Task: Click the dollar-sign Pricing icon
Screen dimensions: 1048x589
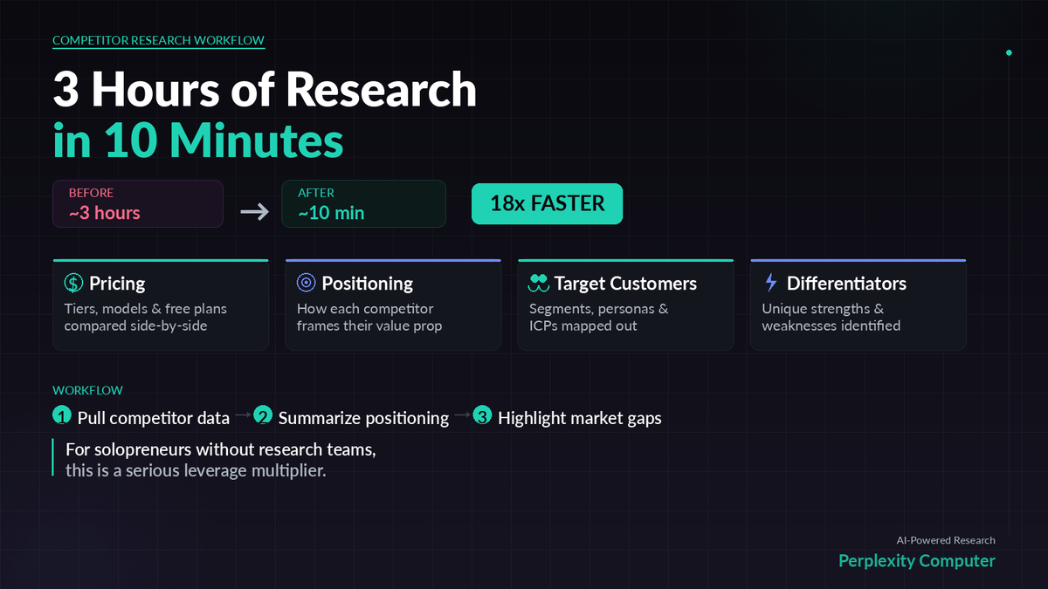Action: tap(73, 283)
